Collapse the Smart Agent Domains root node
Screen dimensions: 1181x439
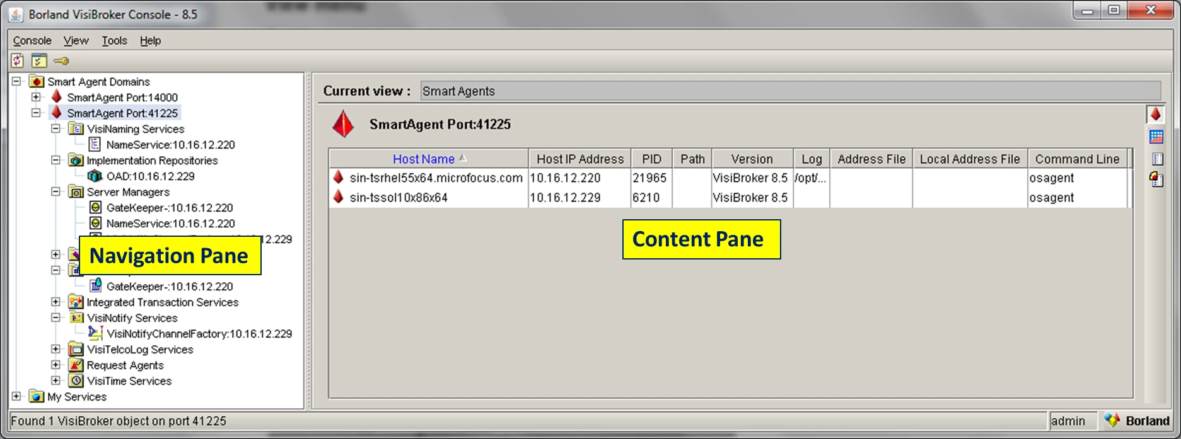(17, 81)
